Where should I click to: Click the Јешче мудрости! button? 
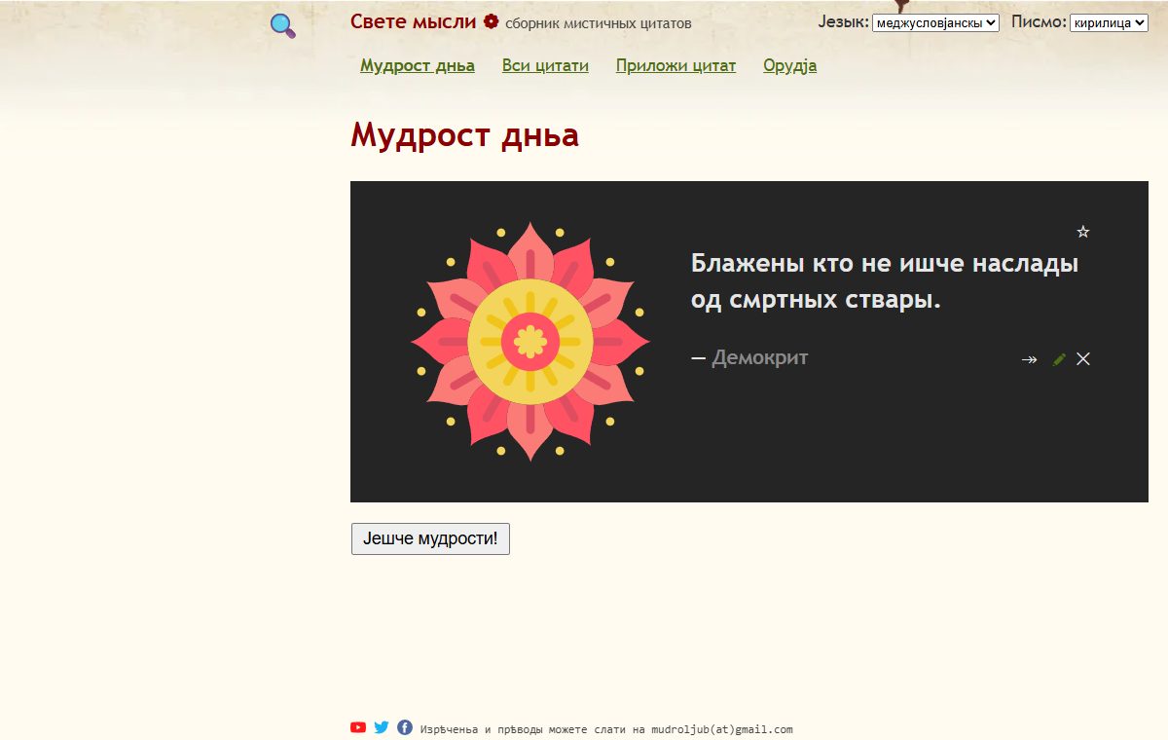tap(430, 538)
